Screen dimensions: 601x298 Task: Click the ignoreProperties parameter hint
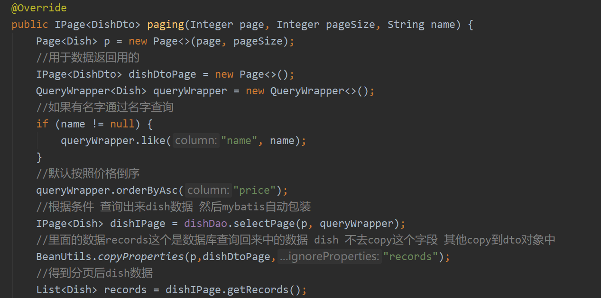(x=330, y=257)
